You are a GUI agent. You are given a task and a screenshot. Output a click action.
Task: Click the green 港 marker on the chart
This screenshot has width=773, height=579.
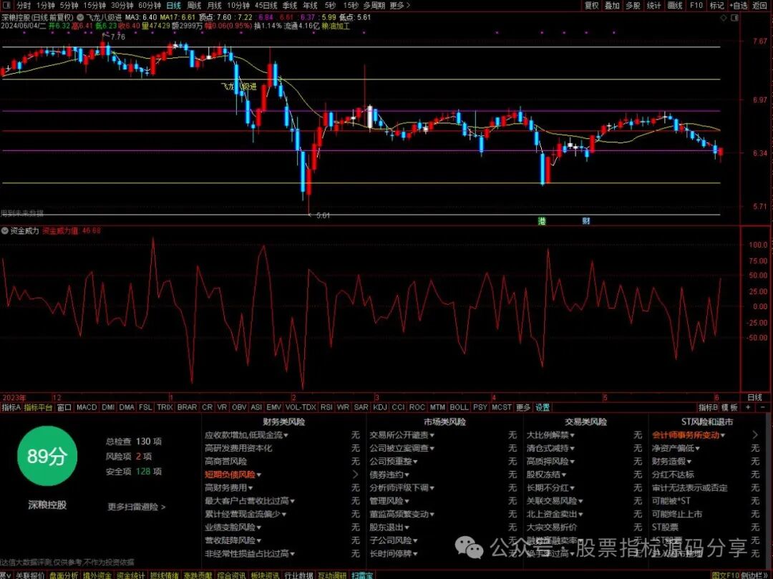pyautogui.click(x=542, y=220)
